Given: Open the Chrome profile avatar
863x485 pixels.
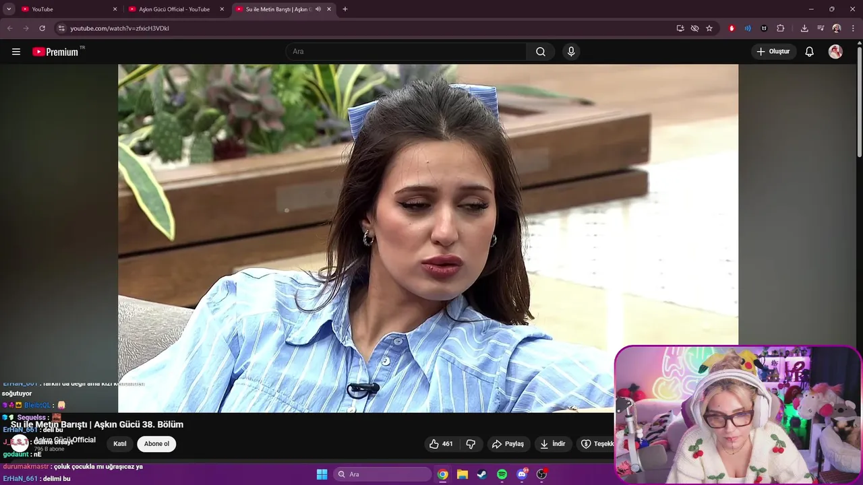Looking at the screenshot, I should click(x=837, y=28).
